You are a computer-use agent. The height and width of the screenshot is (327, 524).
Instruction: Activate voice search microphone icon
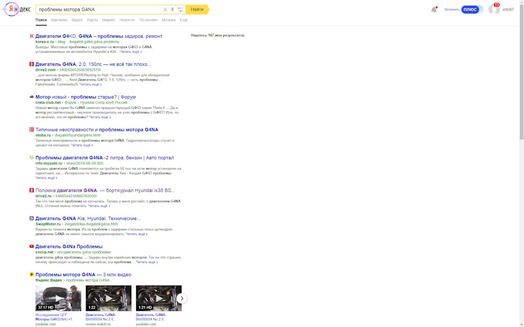172,10
